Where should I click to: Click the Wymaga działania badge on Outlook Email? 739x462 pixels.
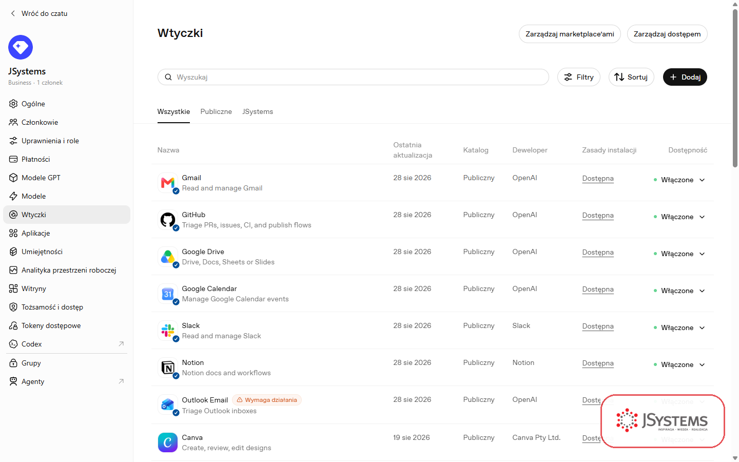pyautogui.click(x=267, y=400)
